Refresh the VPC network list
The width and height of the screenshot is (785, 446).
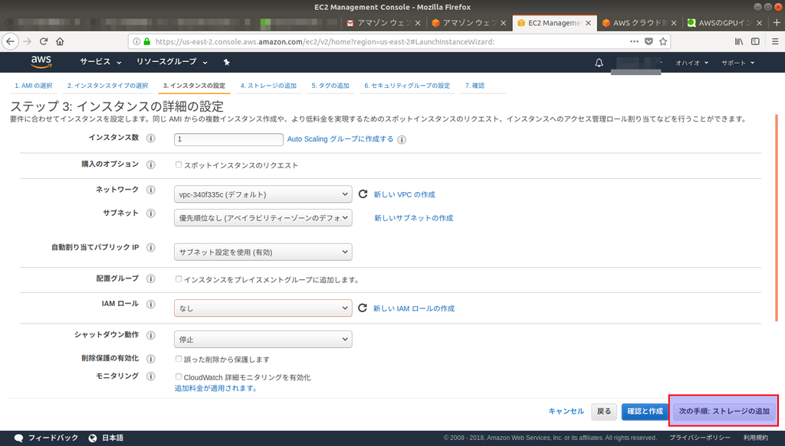(363, 194)
